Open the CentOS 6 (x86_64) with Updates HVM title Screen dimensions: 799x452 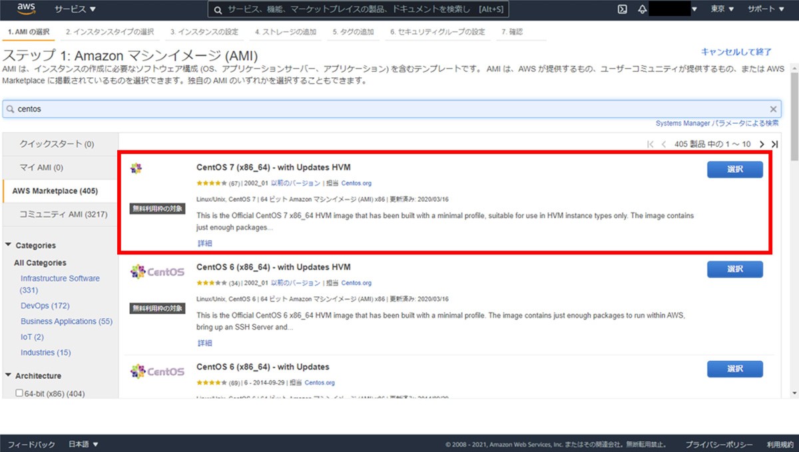(274, 267)
